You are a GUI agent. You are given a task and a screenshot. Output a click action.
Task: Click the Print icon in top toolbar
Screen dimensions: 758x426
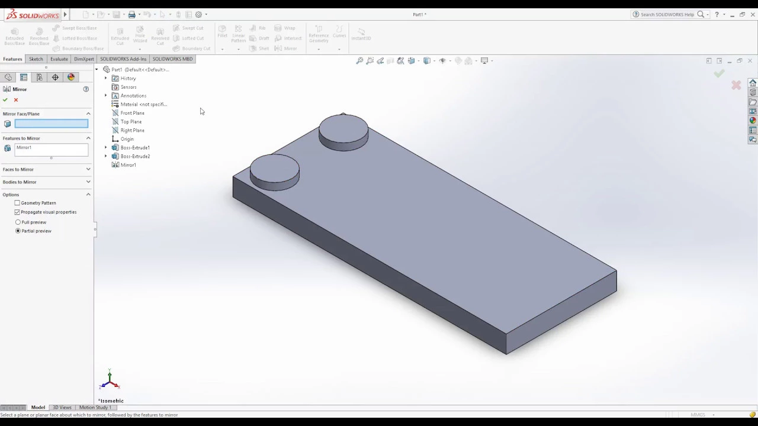(131, 14)
